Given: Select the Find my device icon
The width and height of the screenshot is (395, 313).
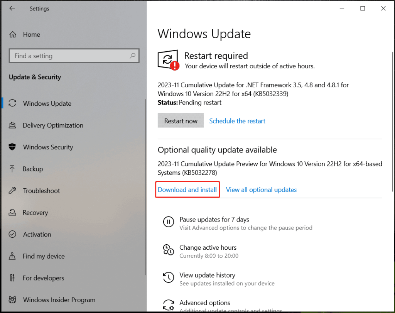Looking at the screenshot, I should tap(12, 256).
